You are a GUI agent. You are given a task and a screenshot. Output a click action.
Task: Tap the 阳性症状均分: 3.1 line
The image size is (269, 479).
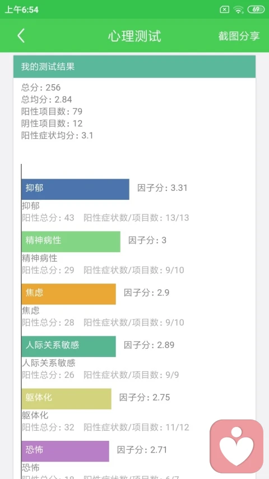pyautogui.click(x=57, y=136)
